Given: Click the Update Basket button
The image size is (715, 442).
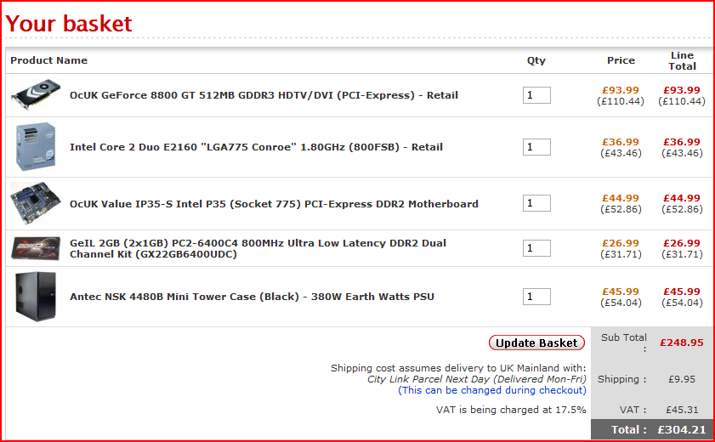Looking at the screenshot, I should (536, 343).
